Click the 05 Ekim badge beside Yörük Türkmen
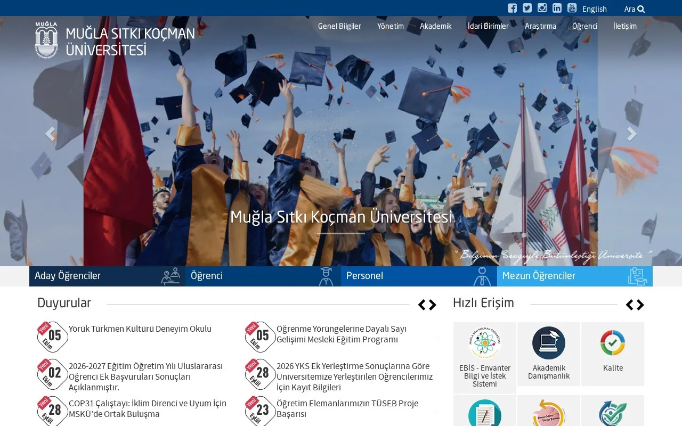The image size is (682, 426). [52, 337]
